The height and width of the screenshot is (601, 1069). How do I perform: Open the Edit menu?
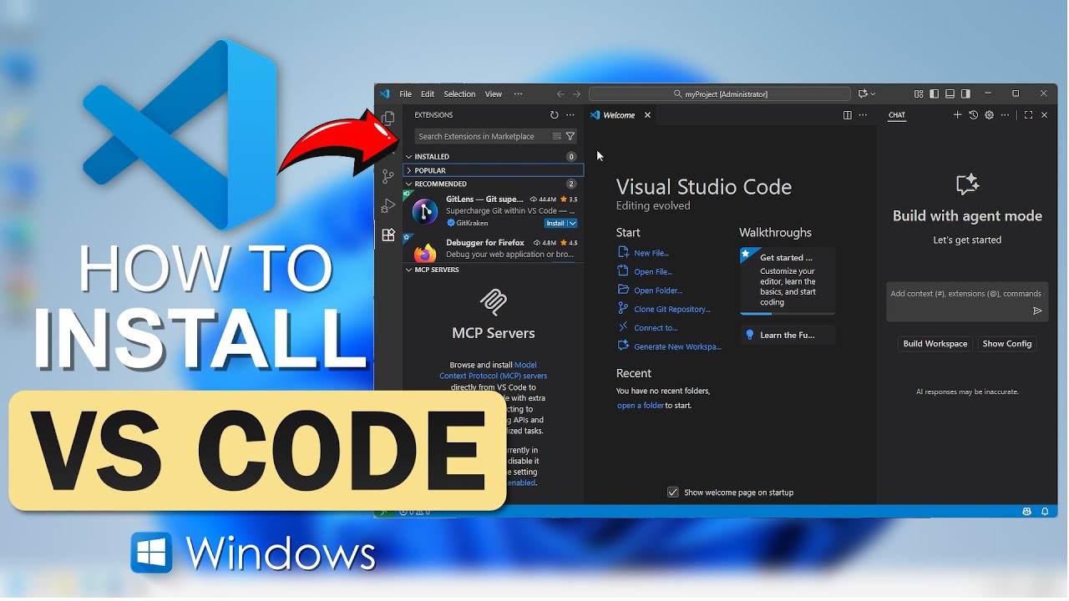(428, 94)
